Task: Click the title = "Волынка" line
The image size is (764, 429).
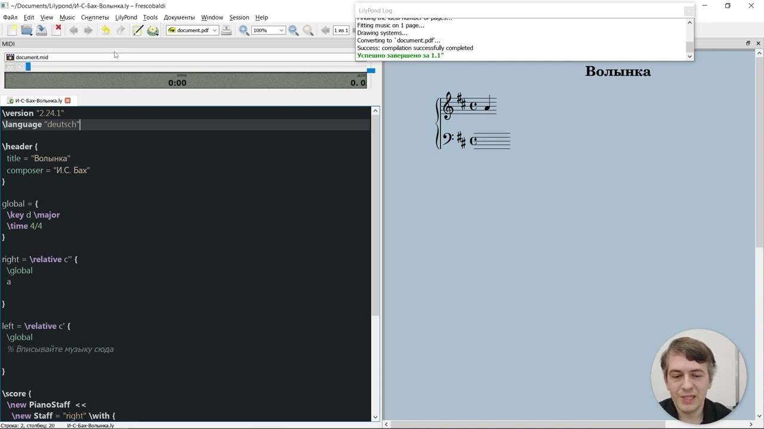Action: [x=38, y=158]
